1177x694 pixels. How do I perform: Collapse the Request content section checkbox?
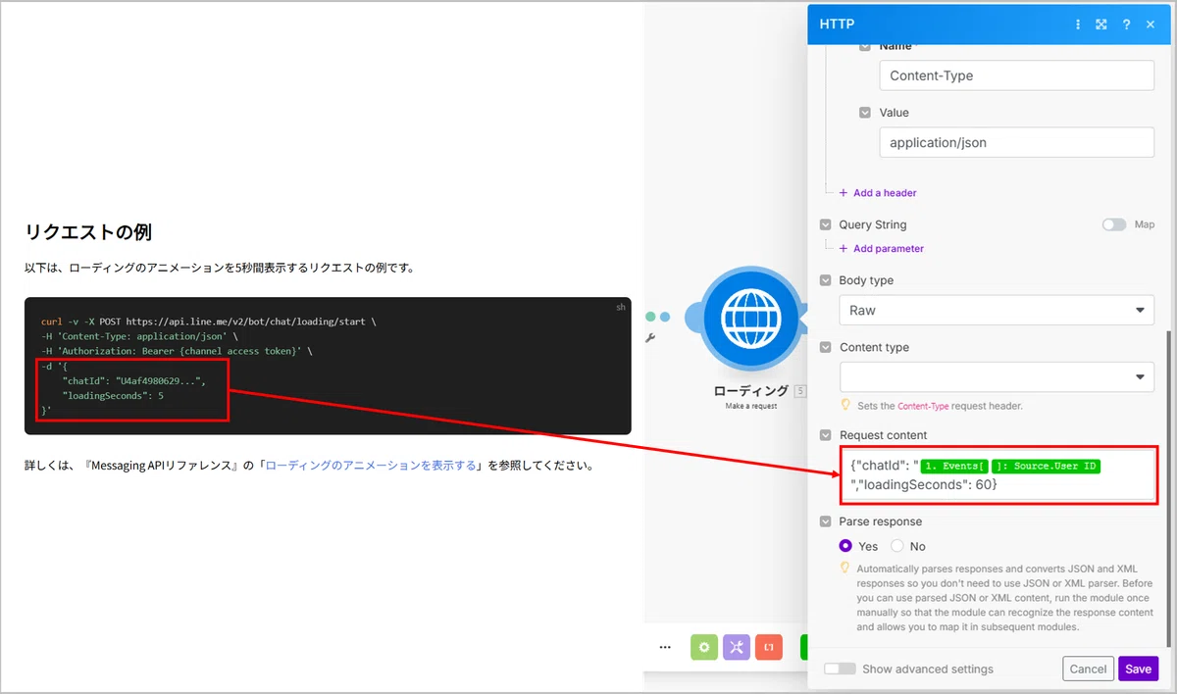[826, 435]
